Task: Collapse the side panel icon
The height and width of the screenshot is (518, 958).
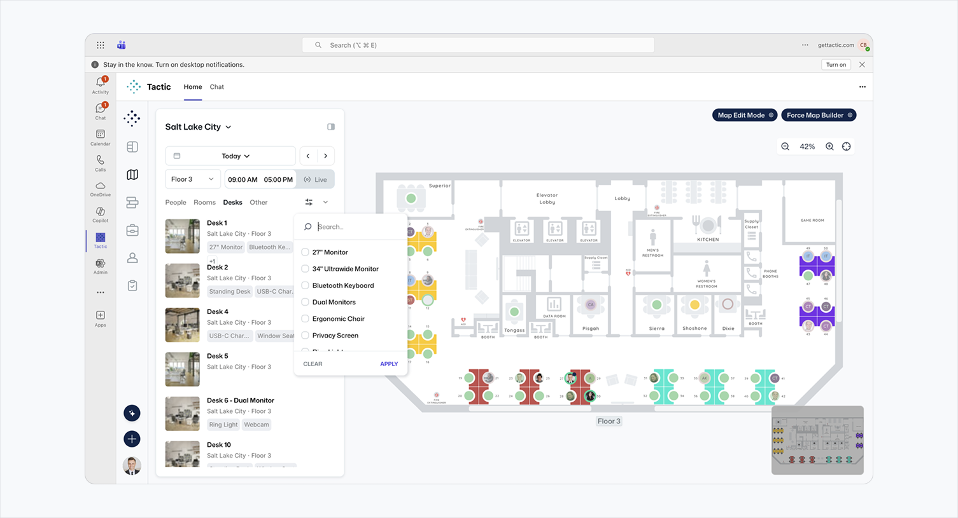Action: [331, 126]
